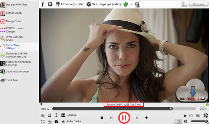Collapse sidebar with Shrink Tabs
This screenshot has height=124, width=209.
pyautogui.click(x=9, y=80)
